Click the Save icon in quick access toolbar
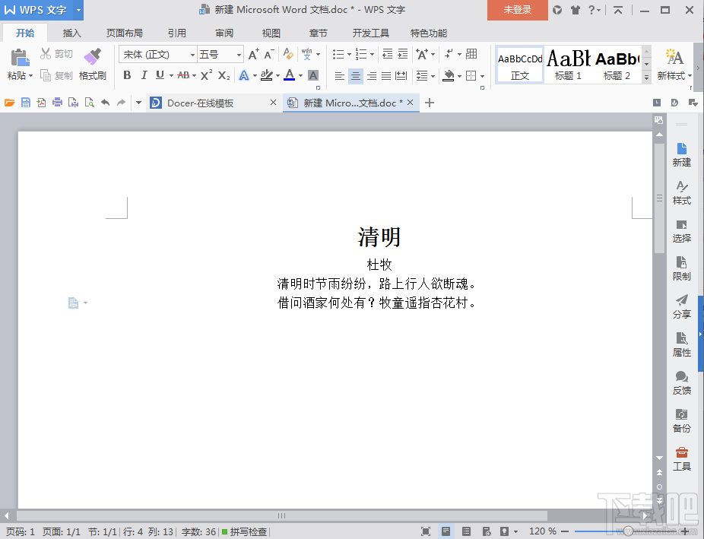Image resolution: width=704 pixels, height=539 pixels. point(26,102)
